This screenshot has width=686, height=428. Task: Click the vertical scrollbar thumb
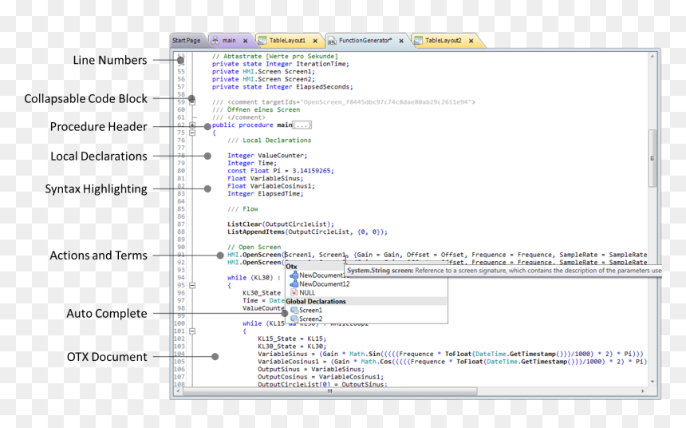(652, 158)
